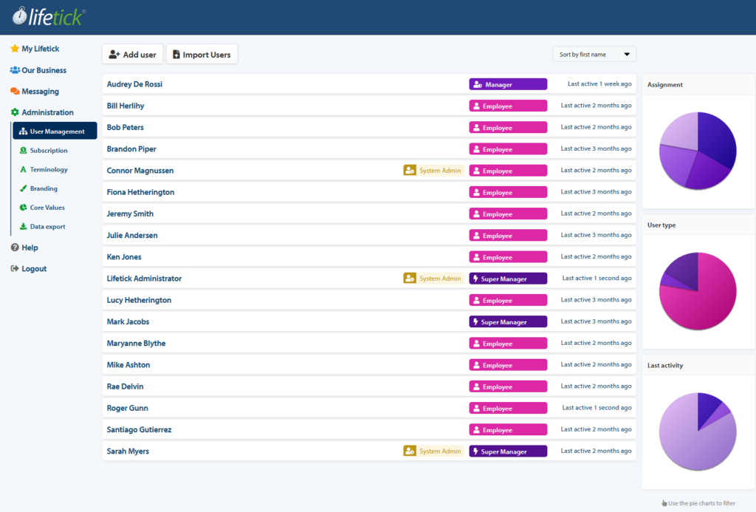
Task: Click the lightning icon on Mark Jacobs' badge
Action: tap(476, 322)
